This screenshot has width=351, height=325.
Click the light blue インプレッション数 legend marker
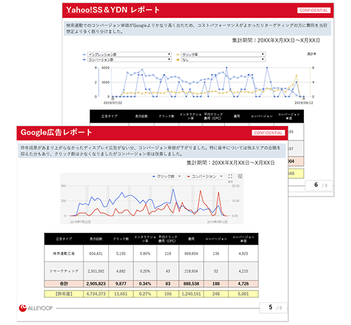pos(84,54)
